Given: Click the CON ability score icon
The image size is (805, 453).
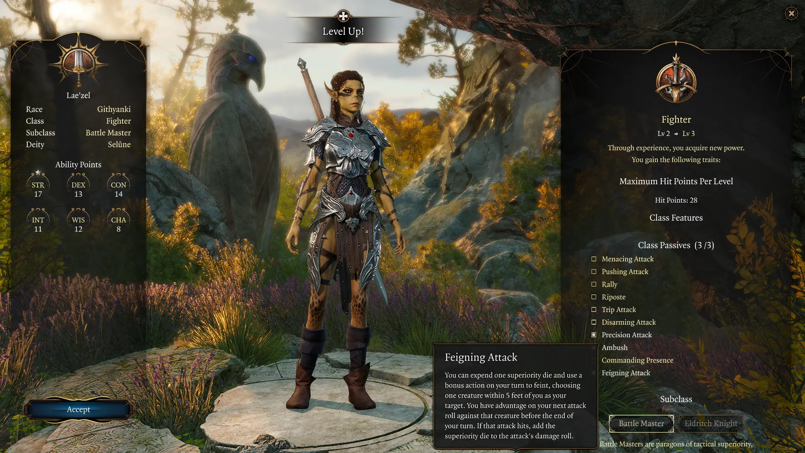Looking at the screenshot, I should coord(118,185).
